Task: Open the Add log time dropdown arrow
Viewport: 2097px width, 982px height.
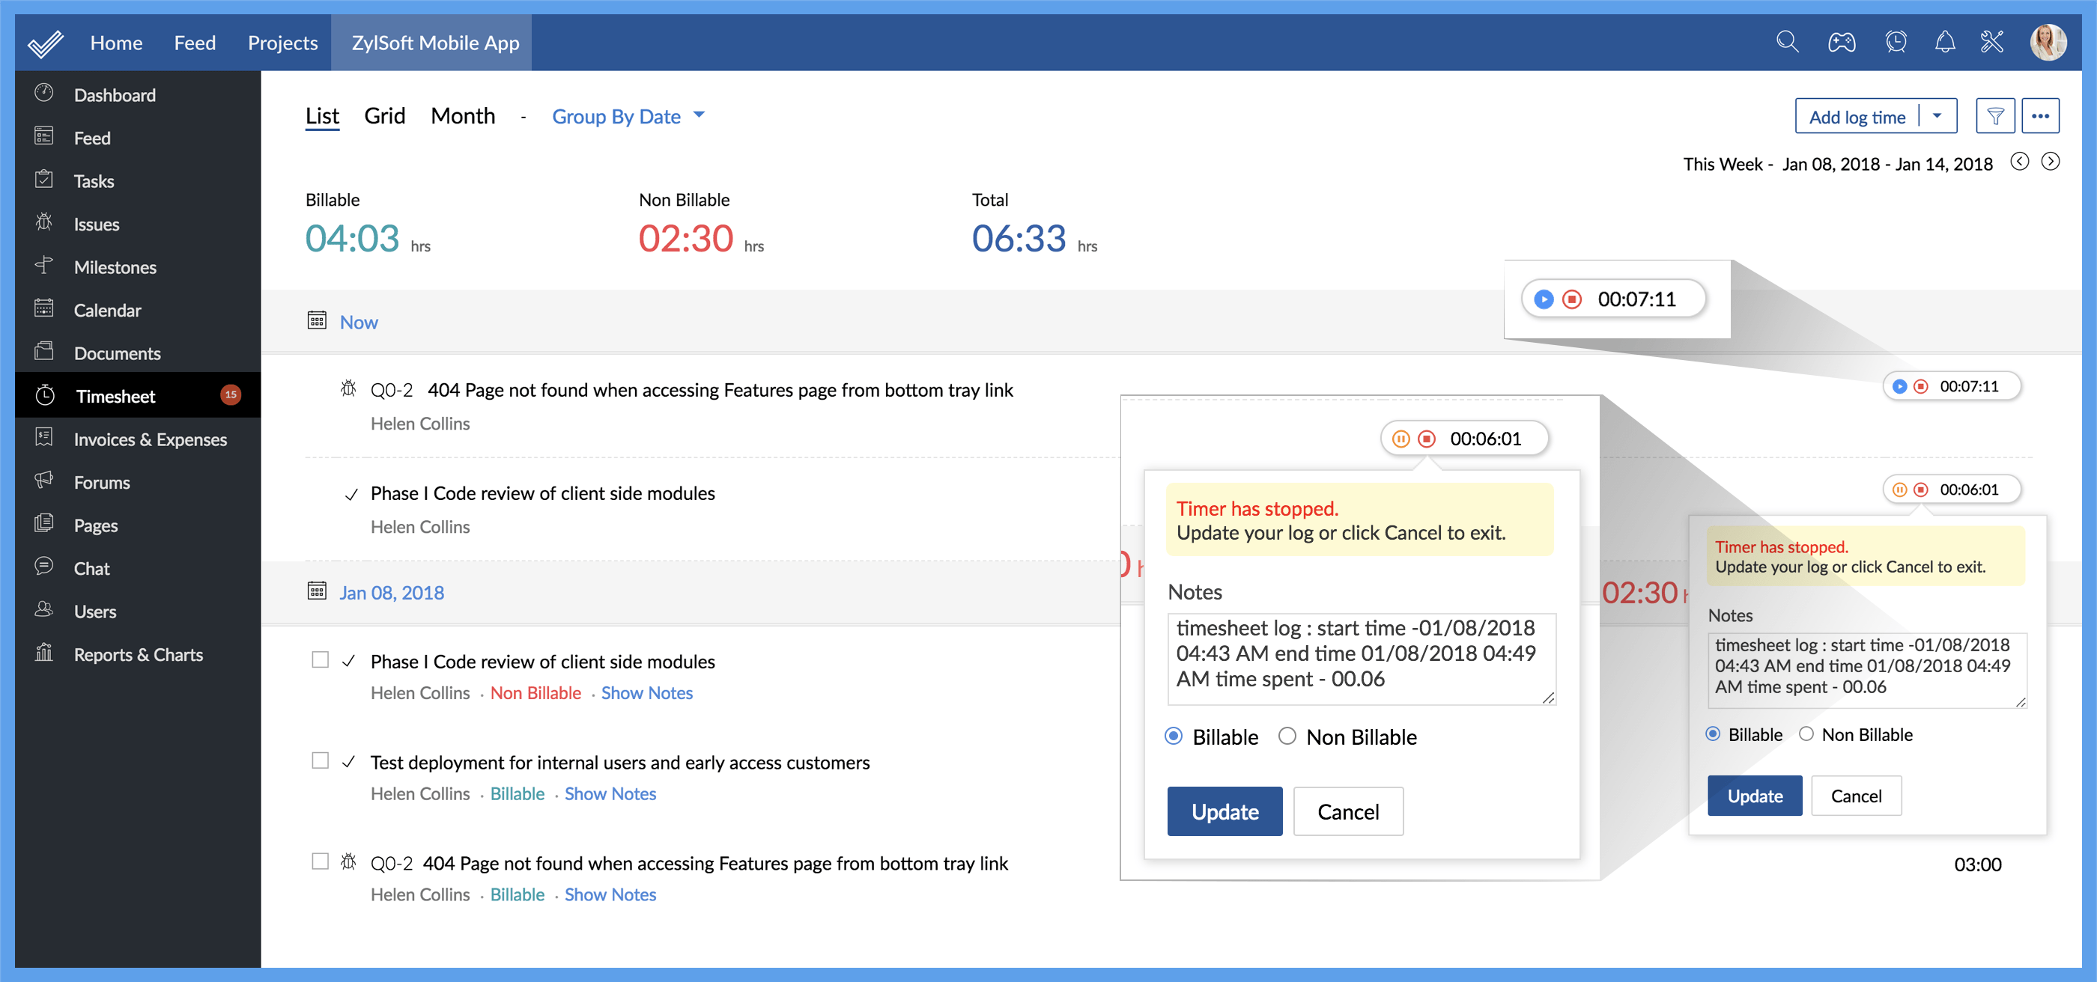Action: coord(1937,116)
